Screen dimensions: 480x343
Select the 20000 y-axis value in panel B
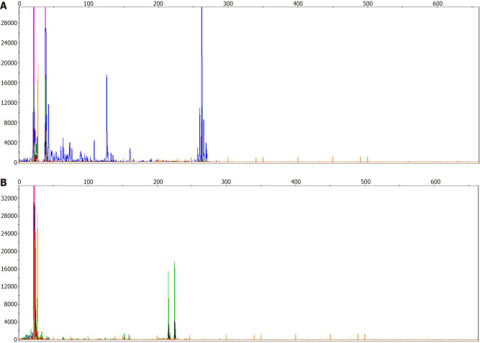[9, 252]
